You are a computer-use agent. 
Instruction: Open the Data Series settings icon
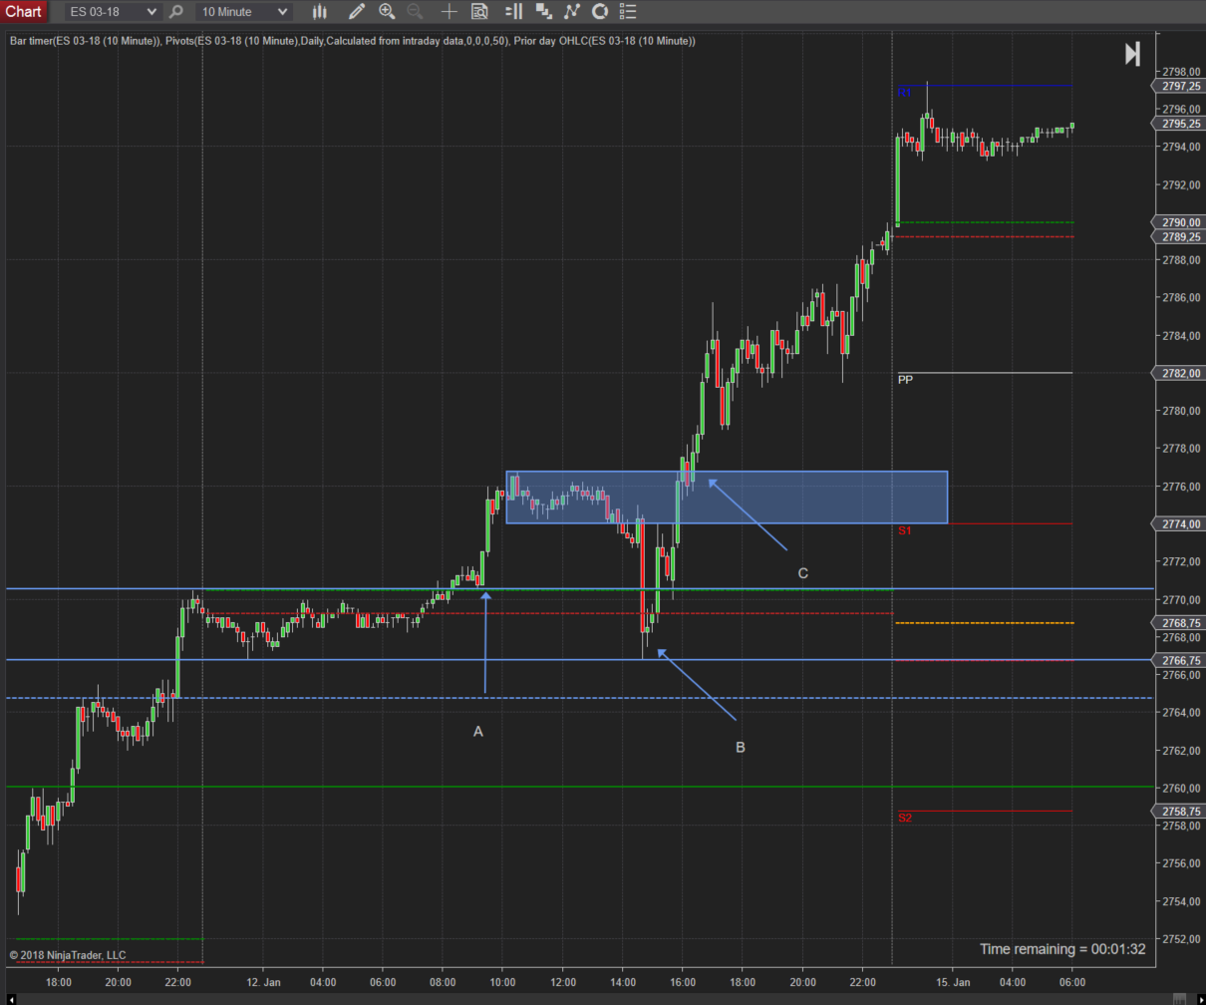pyautogui.click(x=543, y=12)
